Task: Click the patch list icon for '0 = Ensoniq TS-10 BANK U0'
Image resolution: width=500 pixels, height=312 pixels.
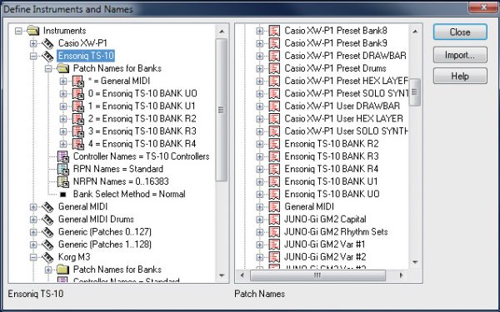Action: pos(77,93)
